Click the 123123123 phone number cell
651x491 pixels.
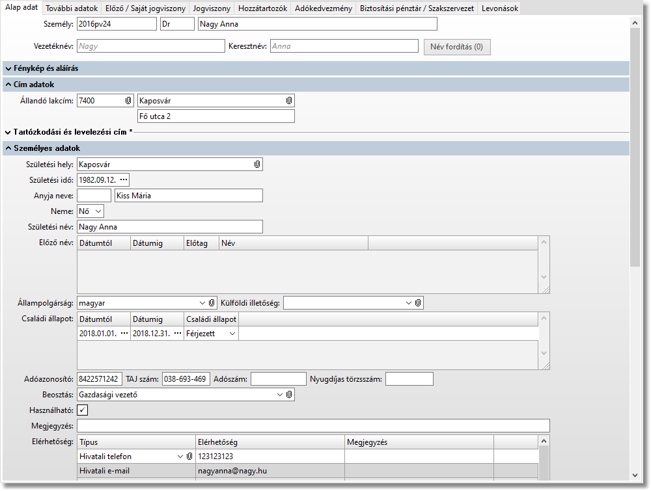270,456
